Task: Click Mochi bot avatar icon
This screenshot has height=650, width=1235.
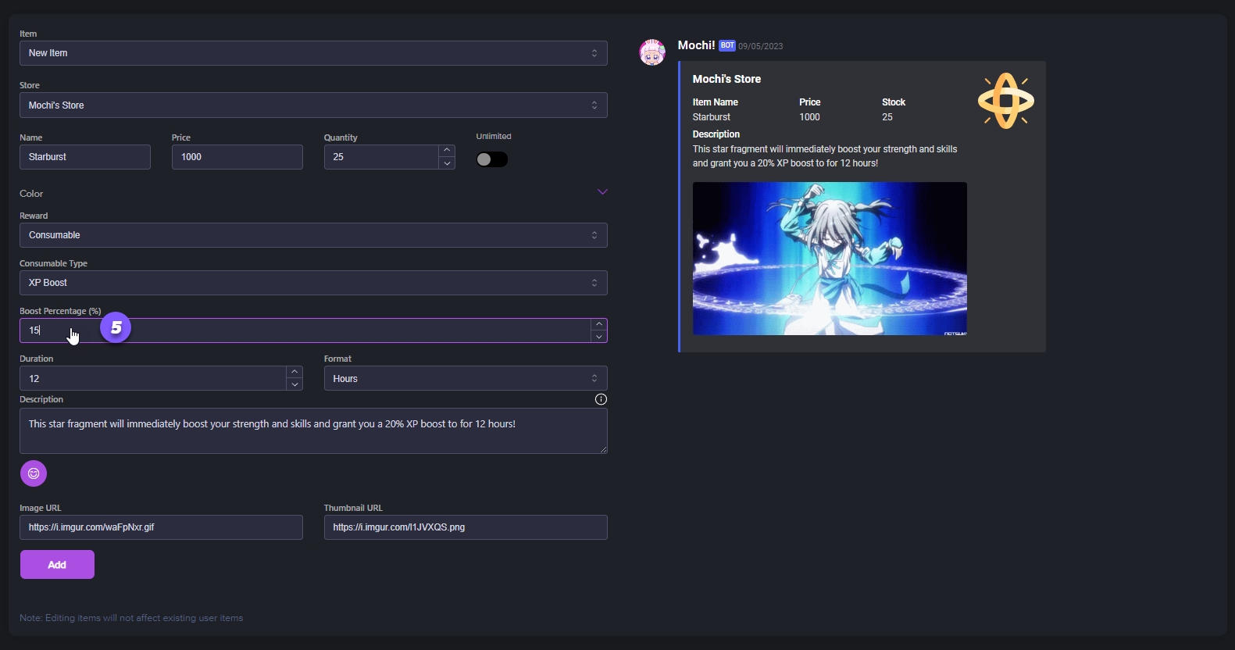Action: tap(652, 52)
